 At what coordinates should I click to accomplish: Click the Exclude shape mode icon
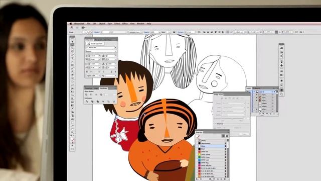pos(101,95)
